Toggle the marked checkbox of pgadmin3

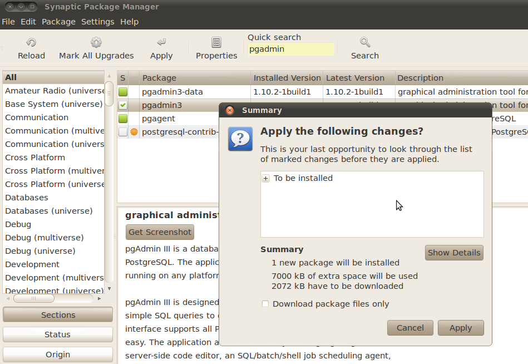click(x=123, y=105)
